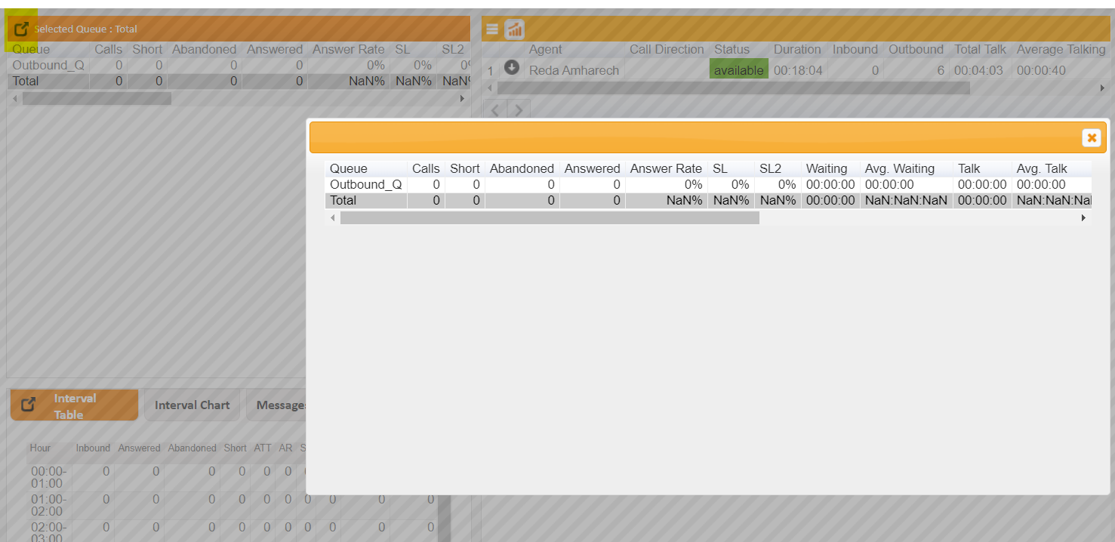Click the Avg. Waiting column header in the popup
This screenshot has height=542, width=1115.
[x=900, y=168]
